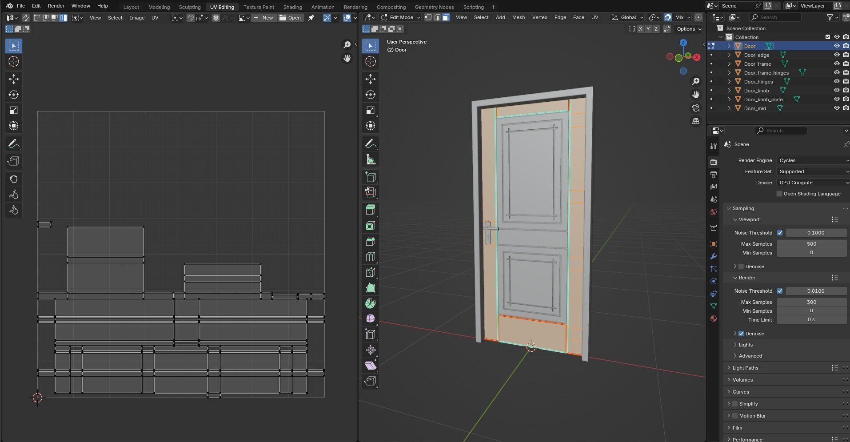Switch to orthographic view with grid icon
Screen dimensions: 850x442
[x=696, y=121]
